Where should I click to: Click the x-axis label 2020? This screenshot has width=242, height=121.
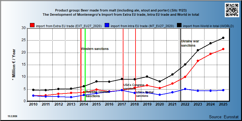click(160, 104)
